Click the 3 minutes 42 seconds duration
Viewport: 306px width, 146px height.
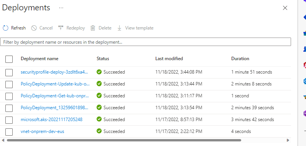[x=253, y=120]
